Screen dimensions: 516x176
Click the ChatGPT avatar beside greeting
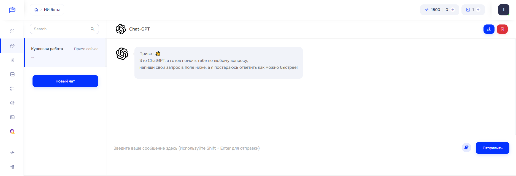click(122, 54)
